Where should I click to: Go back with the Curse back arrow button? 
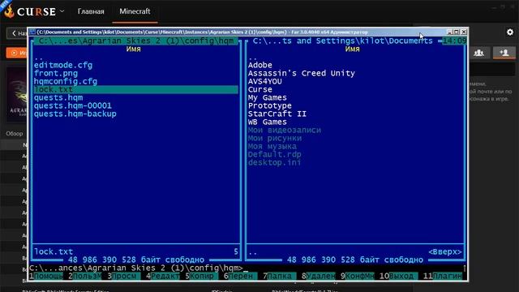tap(17, 33)
